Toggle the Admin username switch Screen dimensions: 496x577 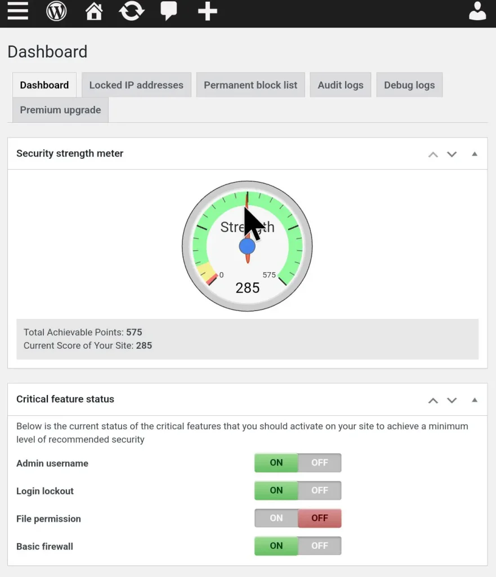pos(298,463)
